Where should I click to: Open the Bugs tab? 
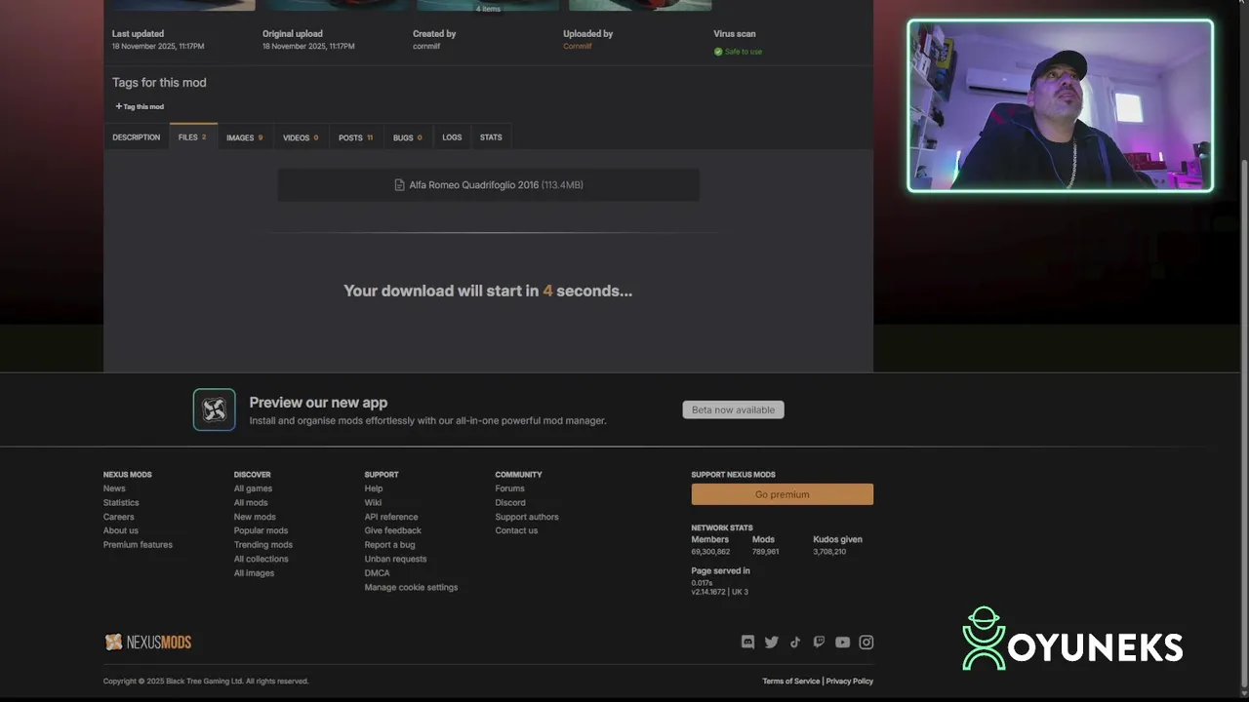pos(408,137)
